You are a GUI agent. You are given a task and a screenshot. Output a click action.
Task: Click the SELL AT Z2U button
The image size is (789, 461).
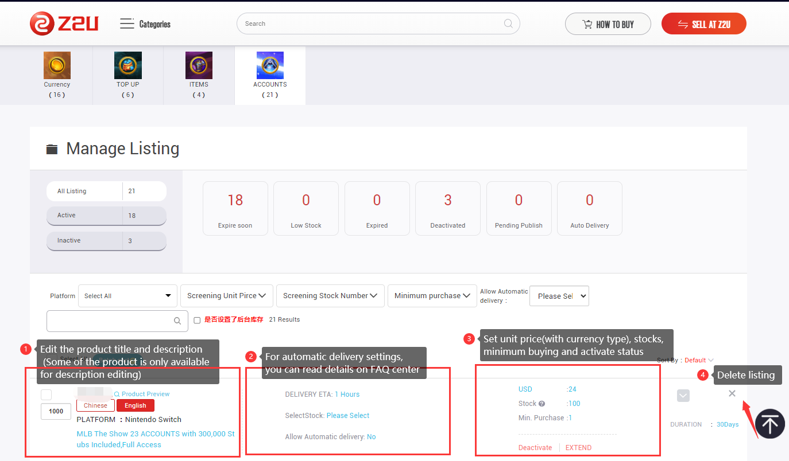pyautogui.click(x=703, y=24)
